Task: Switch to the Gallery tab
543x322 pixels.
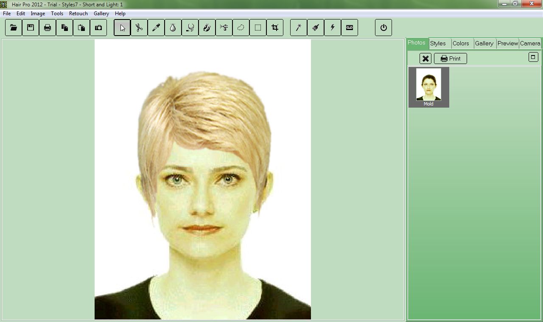Action: [484, 43]
